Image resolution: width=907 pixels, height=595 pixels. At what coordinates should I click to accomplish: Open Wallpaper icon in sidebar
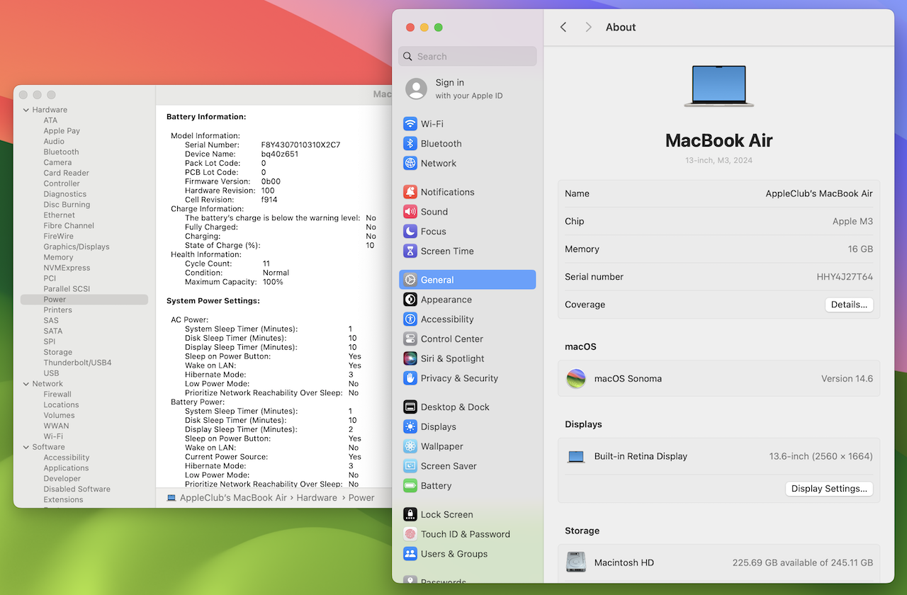click(x=410, y=447)
